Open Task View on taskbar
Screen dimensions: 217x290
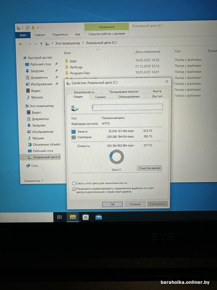click(x=59, y=217)
